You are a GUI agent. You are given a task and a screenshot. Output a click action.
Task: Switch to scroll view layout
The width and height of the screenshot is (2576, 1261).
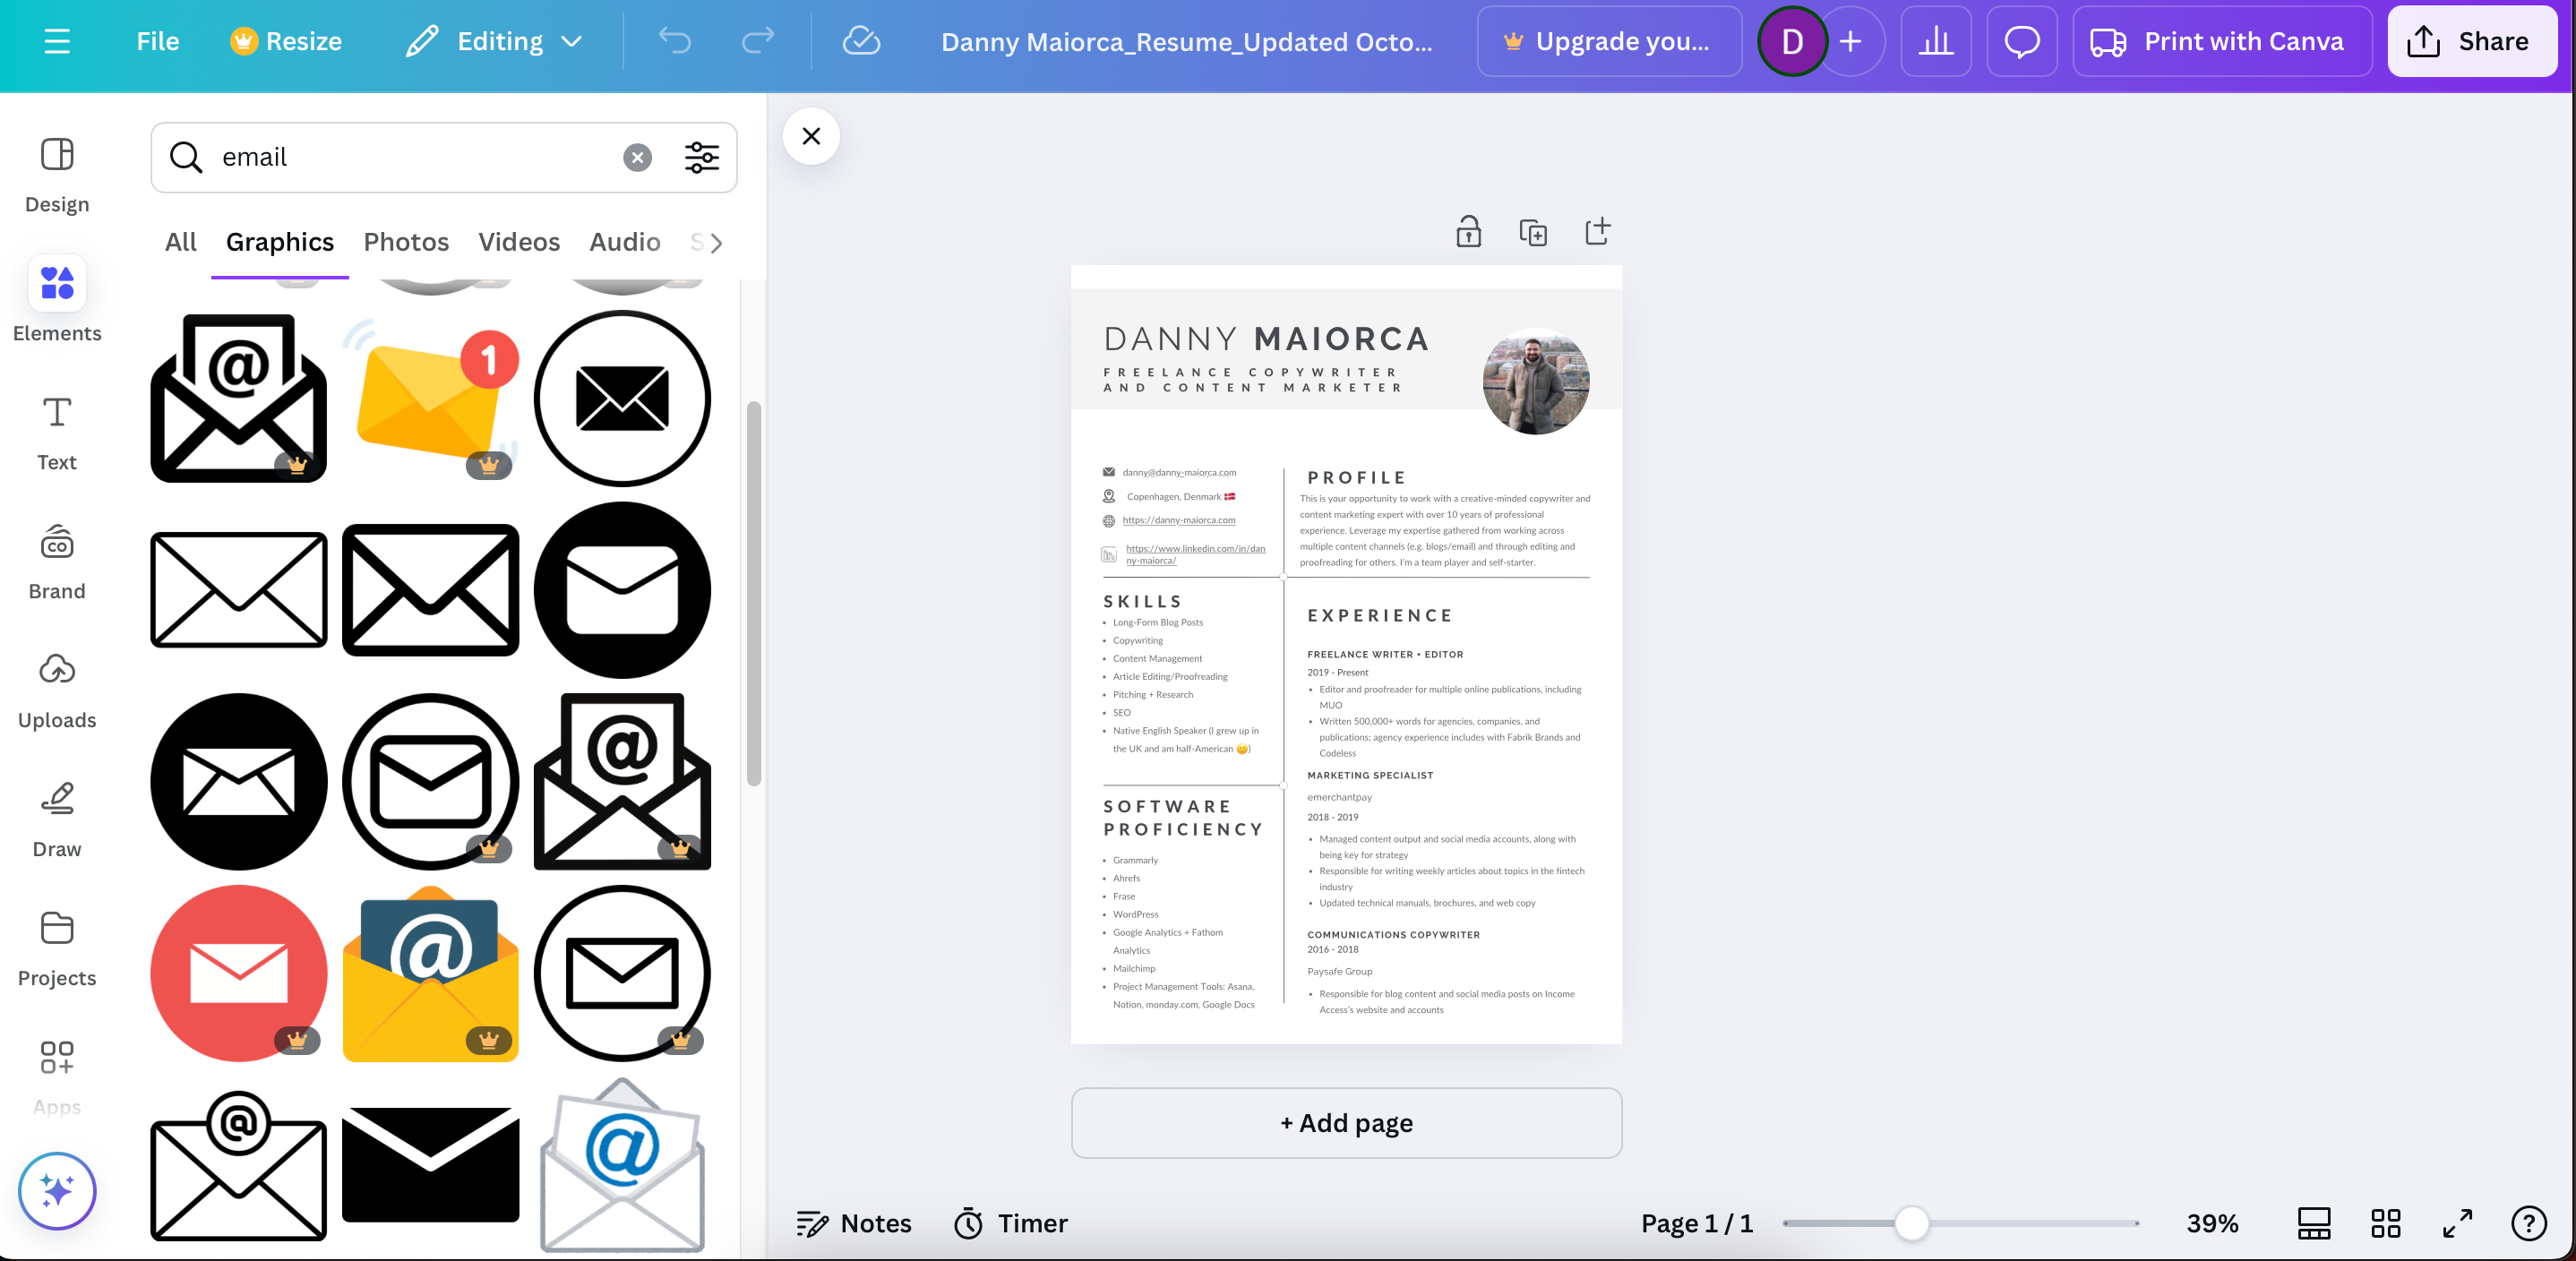[2313, 1223]
